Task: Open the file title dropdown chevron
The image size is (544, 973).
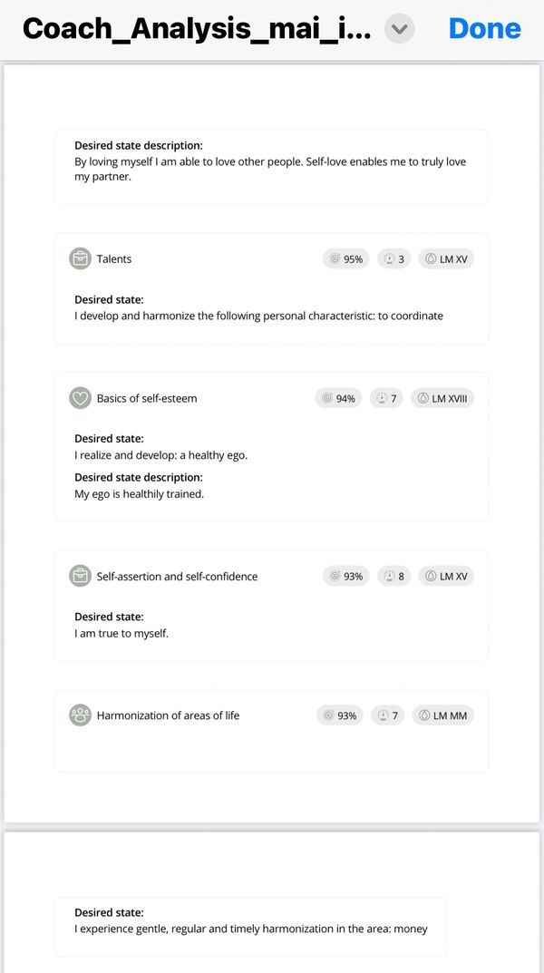Action: 399,29
